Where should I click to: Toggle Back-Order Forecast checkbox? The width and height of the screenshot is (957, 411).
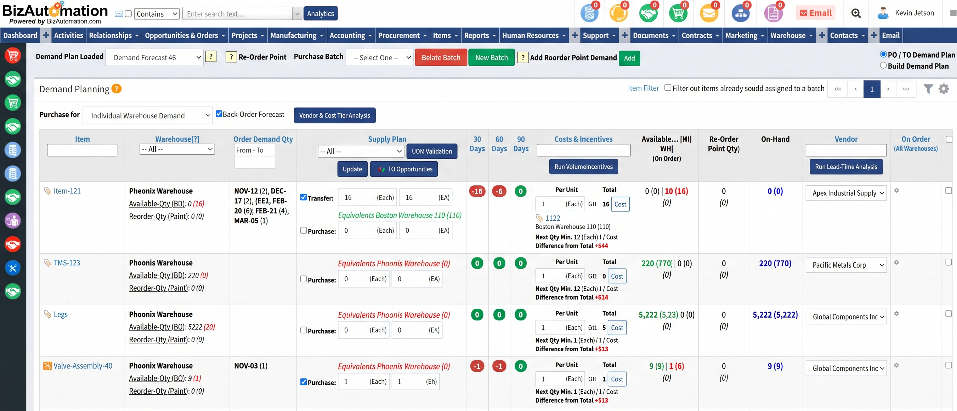[x=219, y=114]
